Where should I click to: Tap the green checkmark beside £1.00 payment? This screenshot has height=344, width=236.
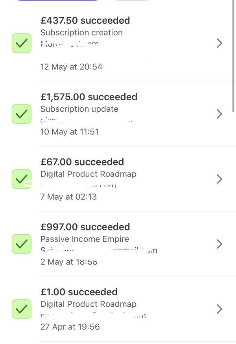coord(22,309)
